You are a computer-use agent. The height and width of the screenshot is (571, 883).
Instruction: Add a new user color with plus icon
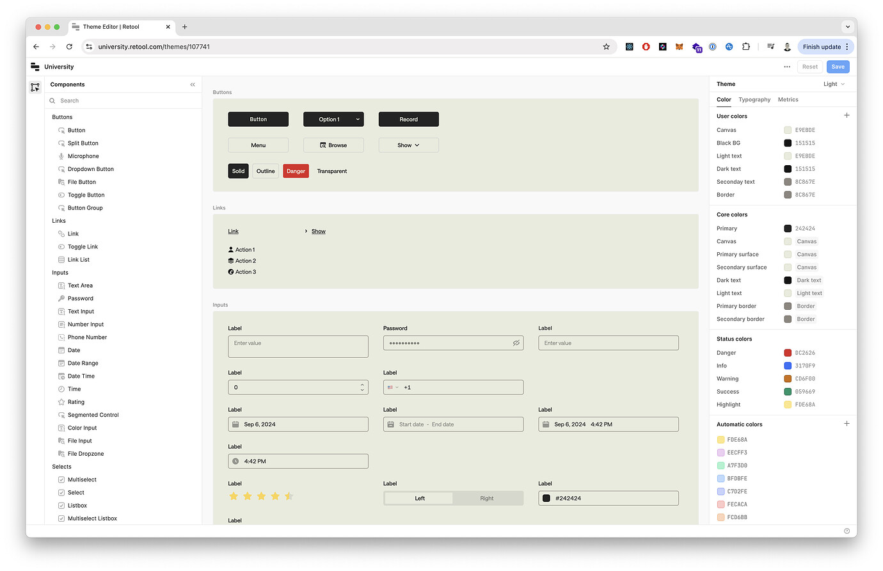(x=847, y=115)
